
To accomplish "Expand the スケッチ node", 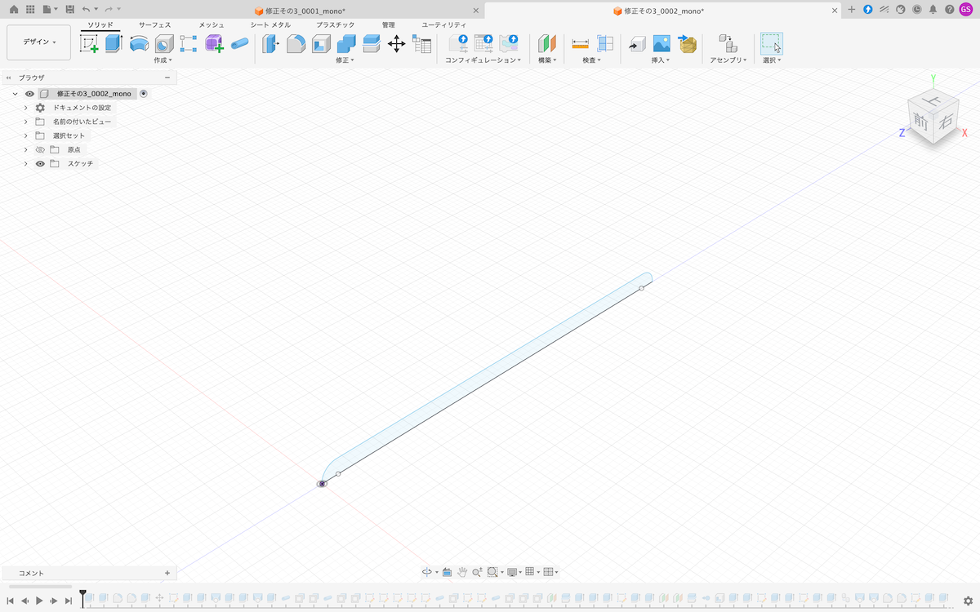I will click(25, 164).
